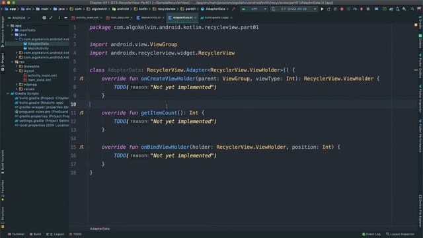Open the Build Variants side tab
The image size is (423, 238).
3,162
